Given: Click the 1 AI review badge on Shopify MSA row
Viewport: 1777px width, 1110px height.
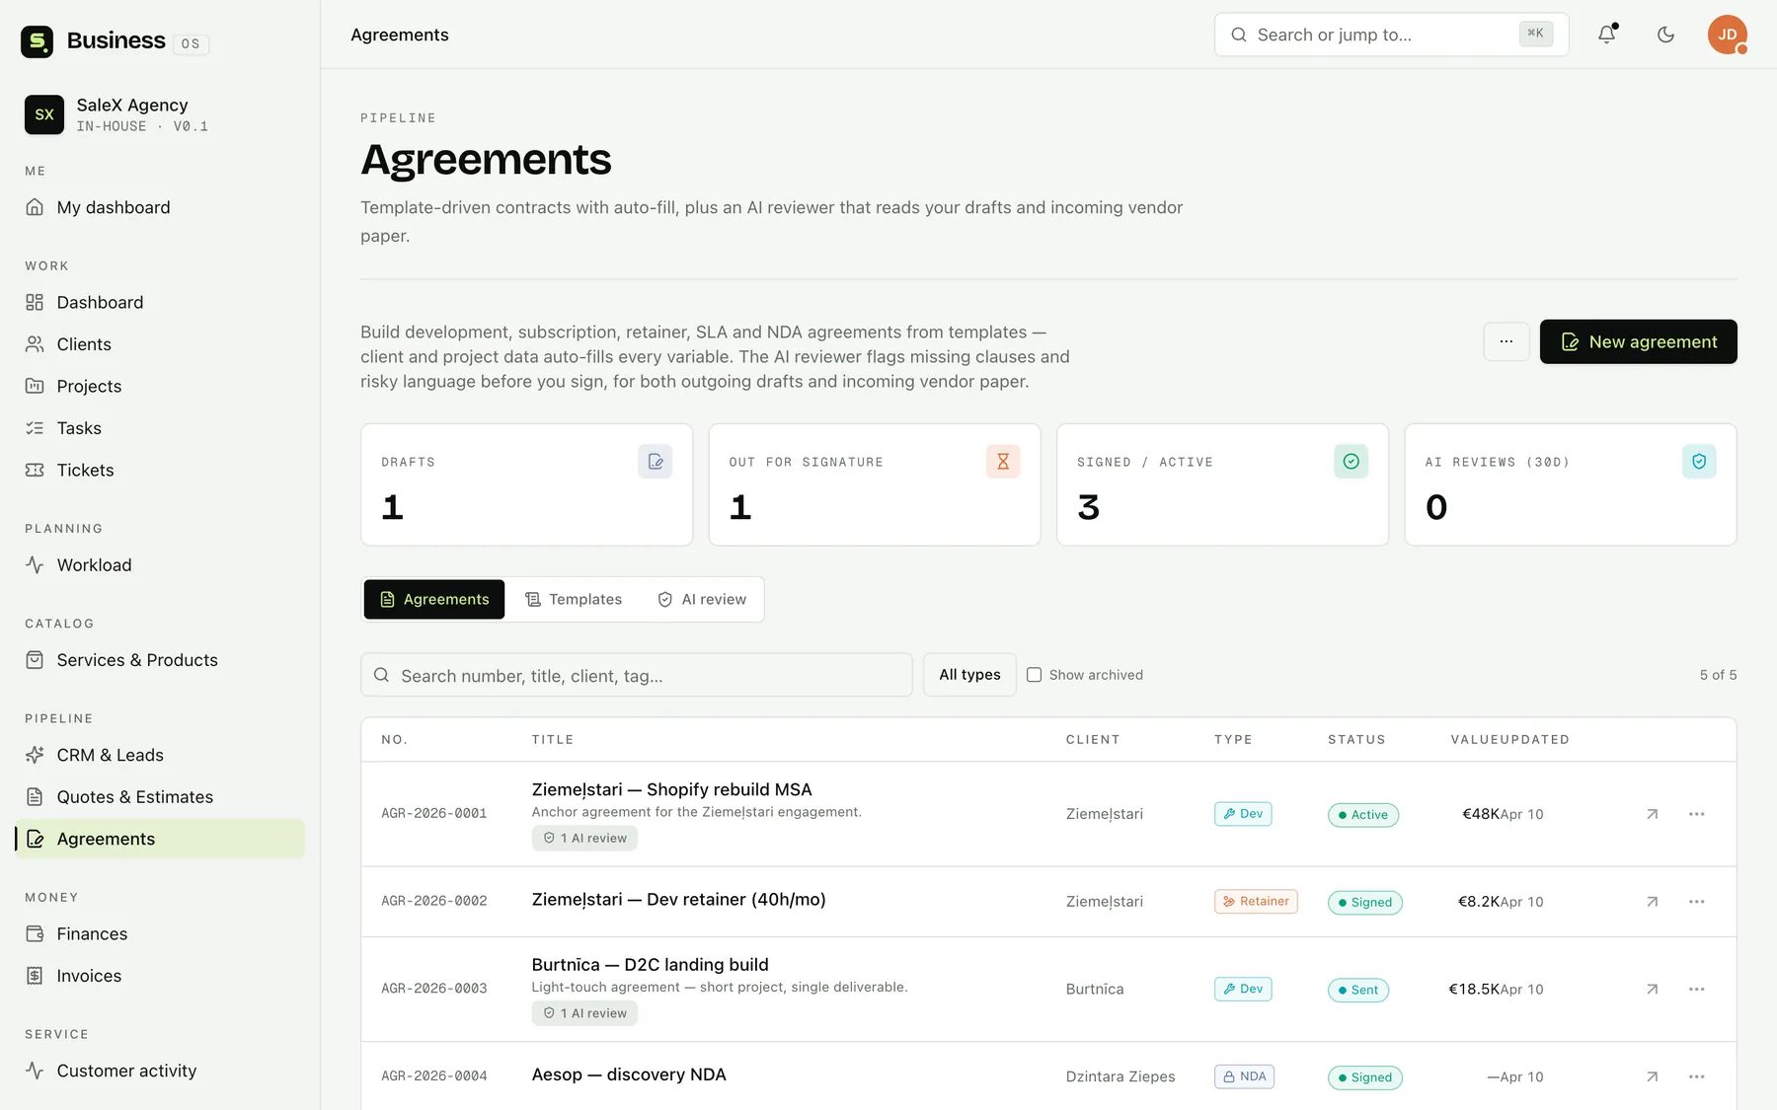Looking at the screenshot, I should click(584, 839).
